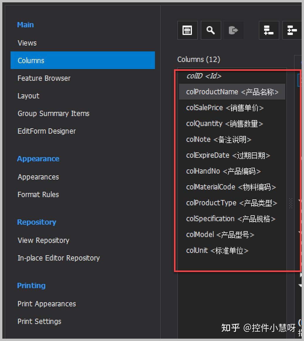Select the colSalePrice 销售单价 column
Viewport: 304px width, 341px height.
tap(225, 107)
